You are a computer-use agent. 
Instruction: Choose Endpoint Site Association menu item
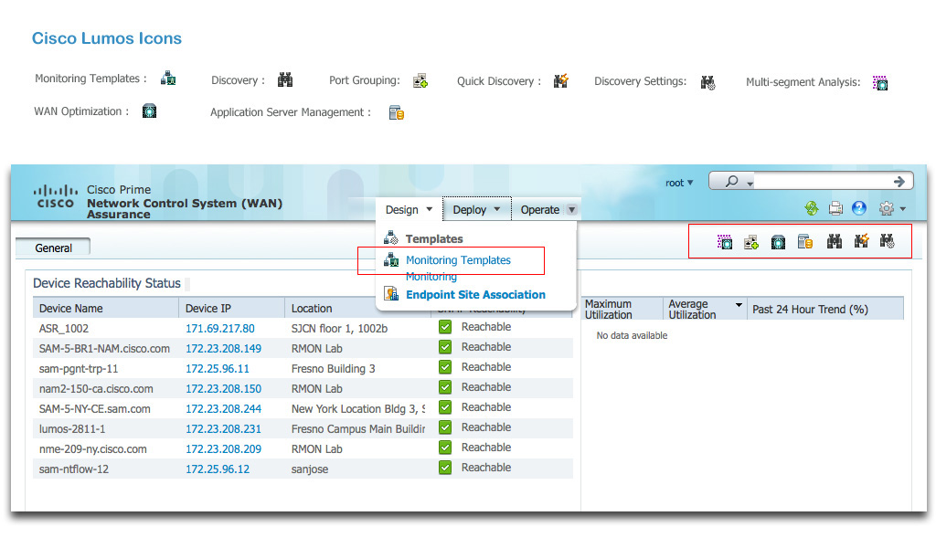pos(474,294)
